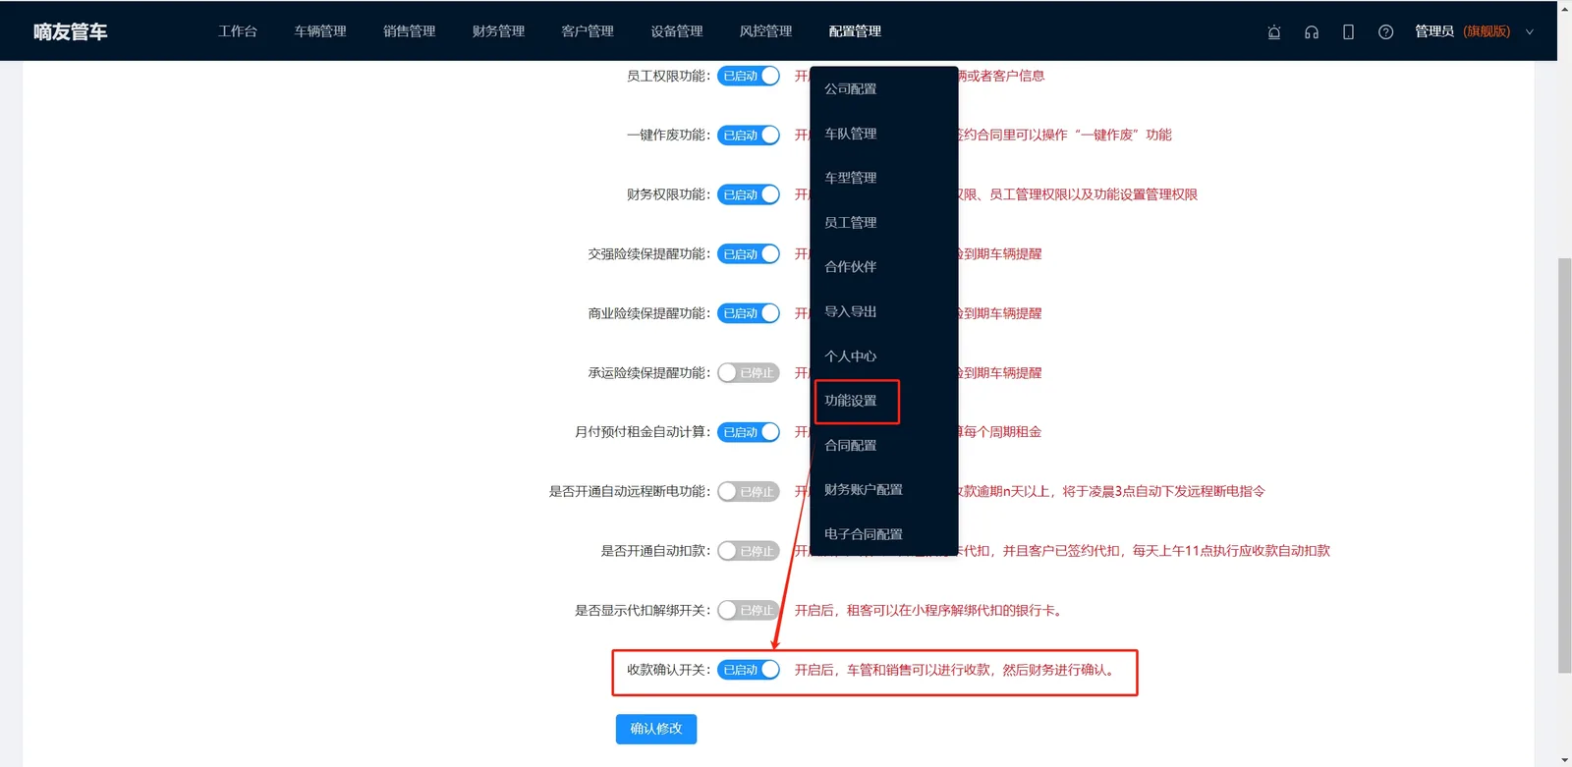Click the help question mark icon

coord(1386,31)
